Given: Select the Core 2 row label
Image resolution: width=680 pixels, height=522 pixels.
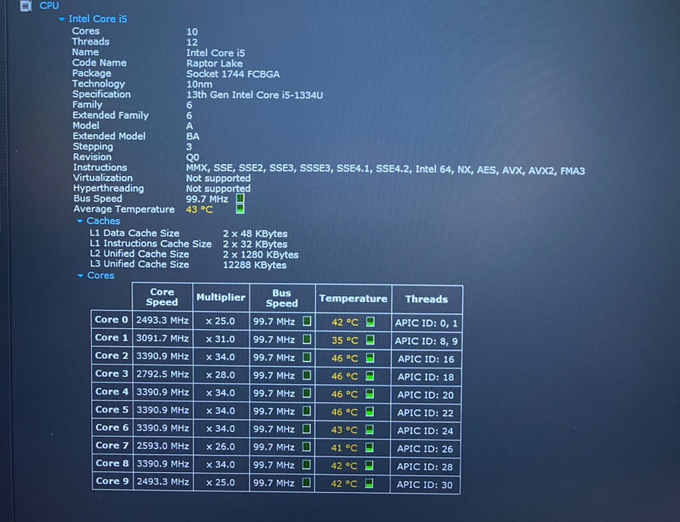Looking at the screenshot, I should pyautogui.click(x=112, y=356).
